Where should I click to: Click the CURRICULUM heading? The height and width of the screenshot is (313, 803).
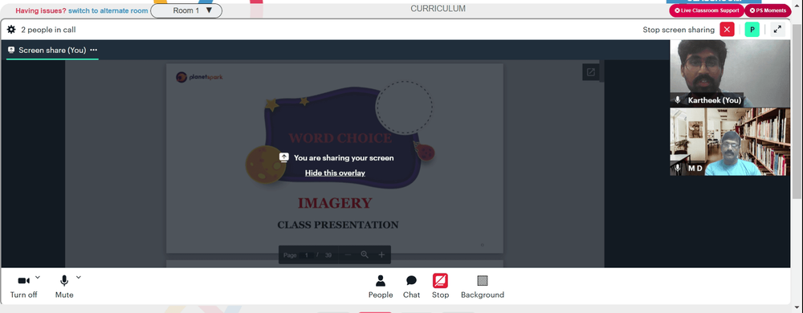pos(438,9)
